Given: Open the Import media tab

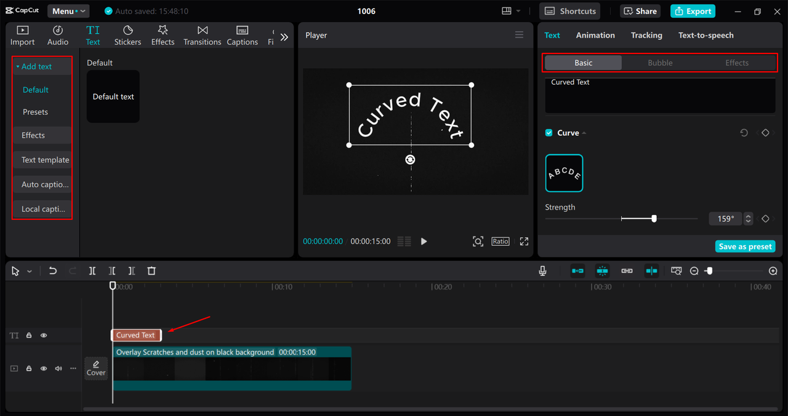Looking at the screenshot, I should pyautogui.click(x=22, y=36).
